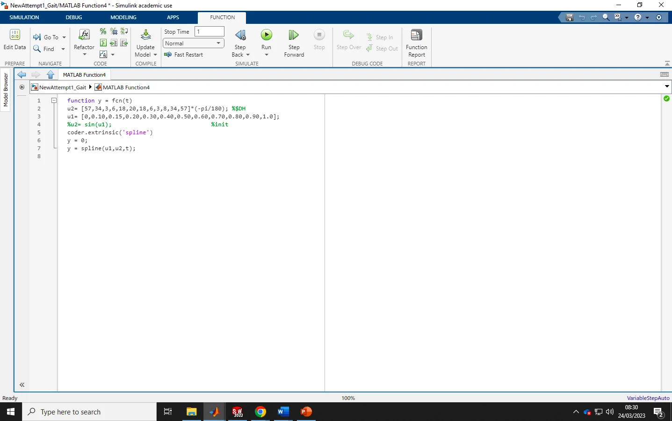The image size is (672, 421).
Task: Navigate back with the left arrow
Action: (x=22, y=74)
